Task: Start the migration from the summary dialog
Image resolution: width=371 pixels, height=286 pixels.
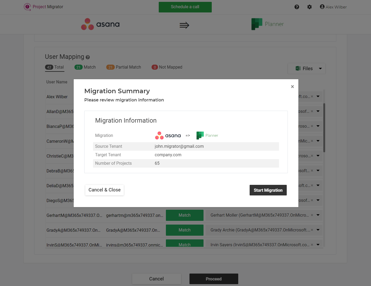Action: point(268,190)
